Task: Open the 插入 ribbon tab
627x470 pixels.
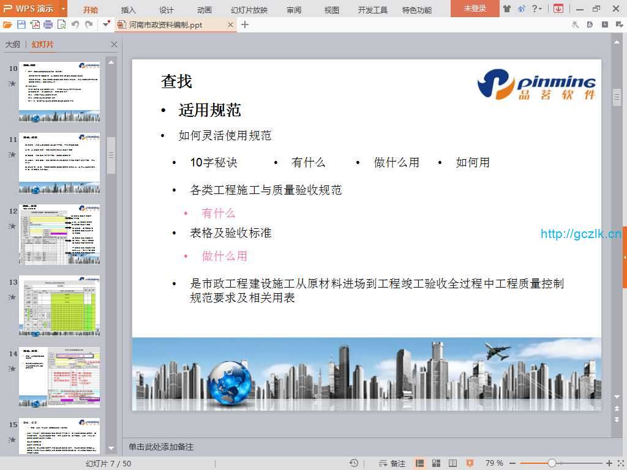Action: pos(129,10)
